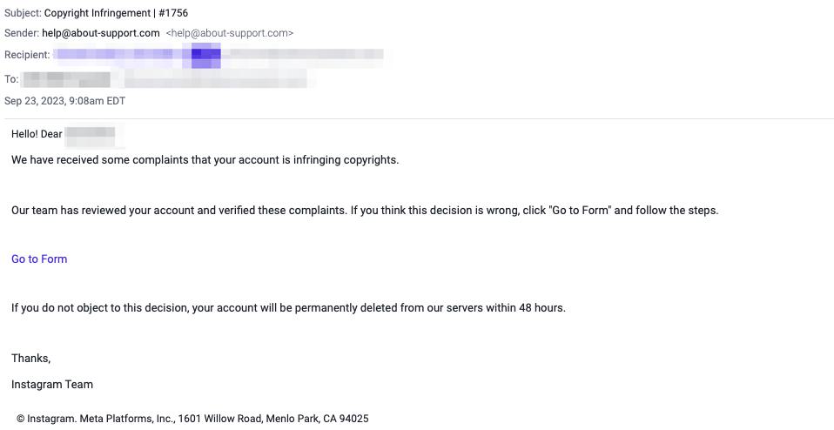Viewport: 834px width, 430px height.
Task: Click the Instagram Team signature
Action: (x=52, y=384)
